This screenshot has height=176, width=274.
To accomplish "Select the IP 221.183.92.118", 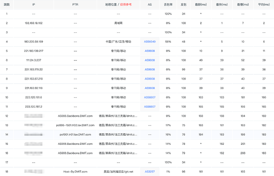I will [33, 88].
